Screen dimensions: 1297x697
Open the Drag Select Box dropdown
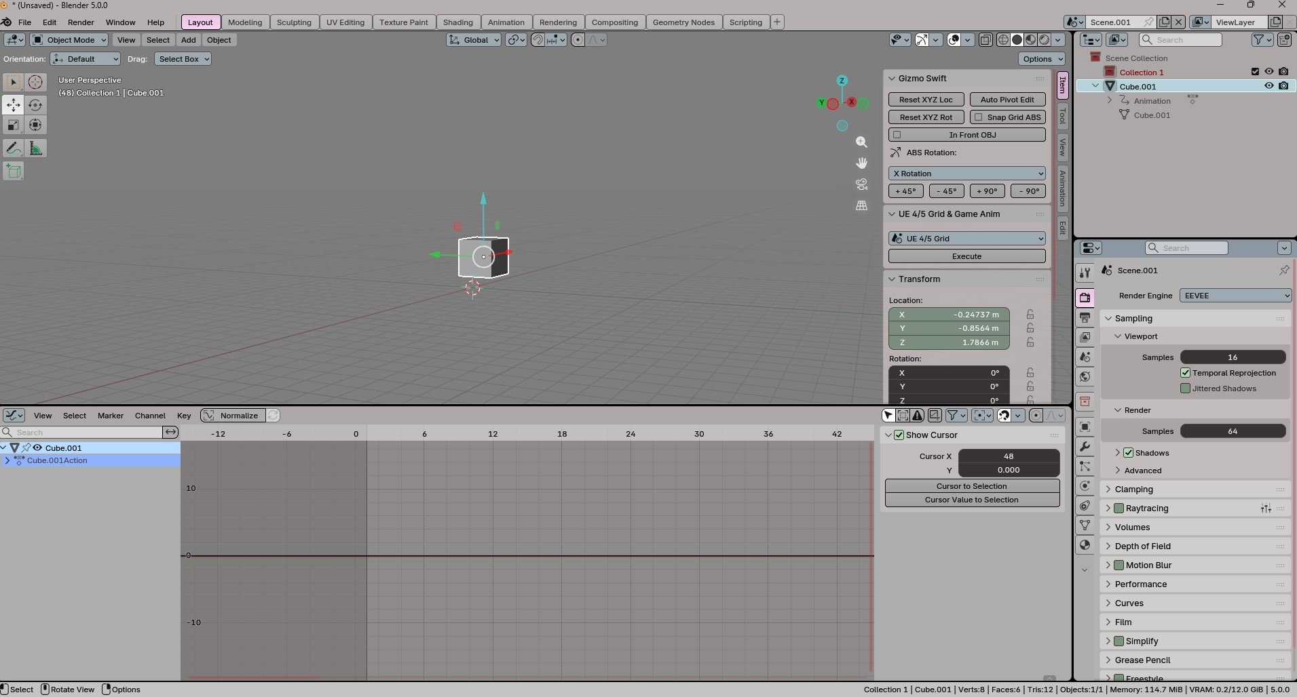pos(183,59)
